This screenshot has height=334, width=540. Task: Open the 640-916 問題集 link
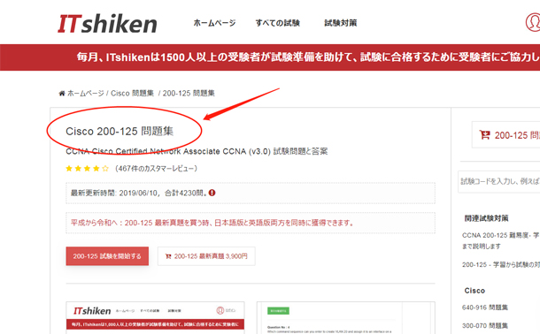[485, 307]
